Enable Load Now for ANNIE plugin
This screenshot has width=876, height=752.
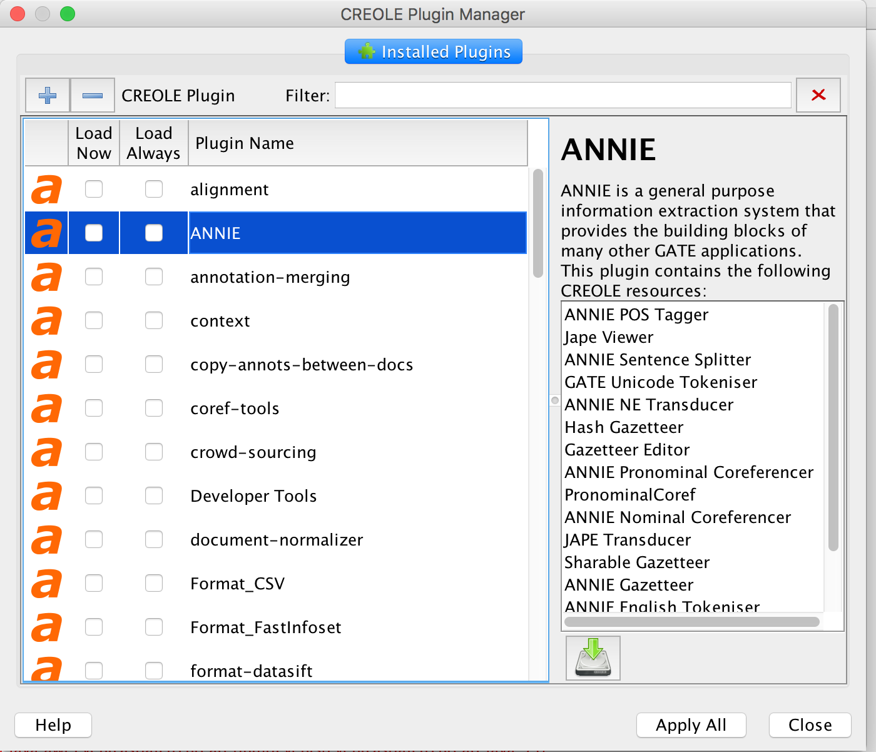(x=94, y=233)
